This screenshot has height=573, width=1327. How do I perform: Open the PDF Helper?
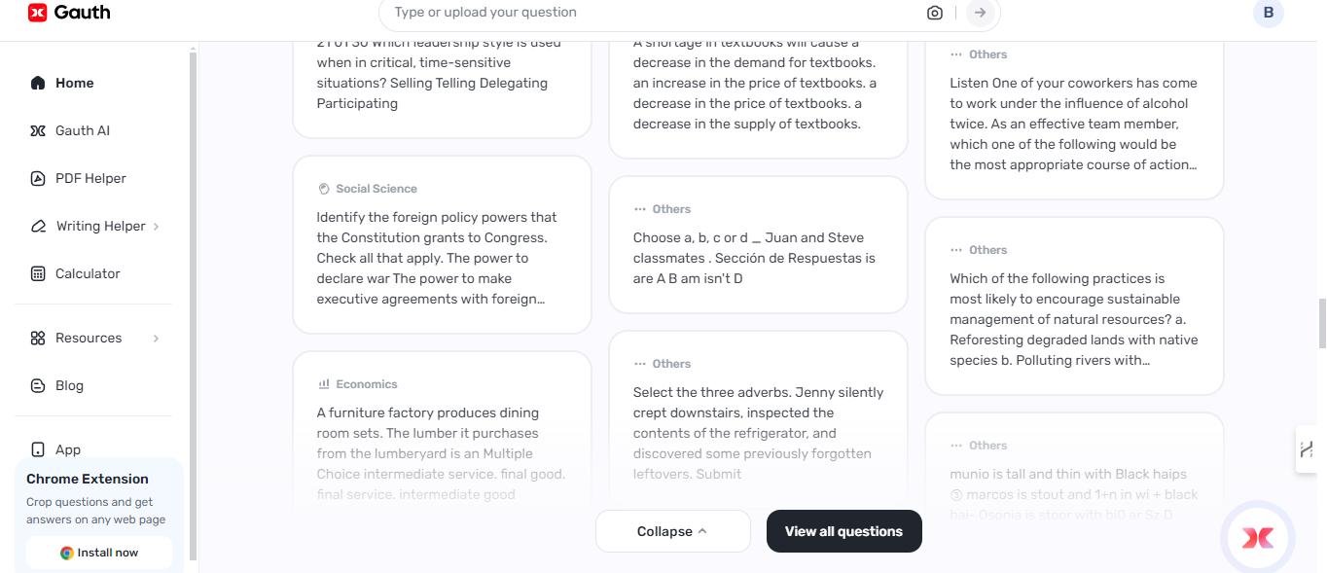click(x=91, y=178)
